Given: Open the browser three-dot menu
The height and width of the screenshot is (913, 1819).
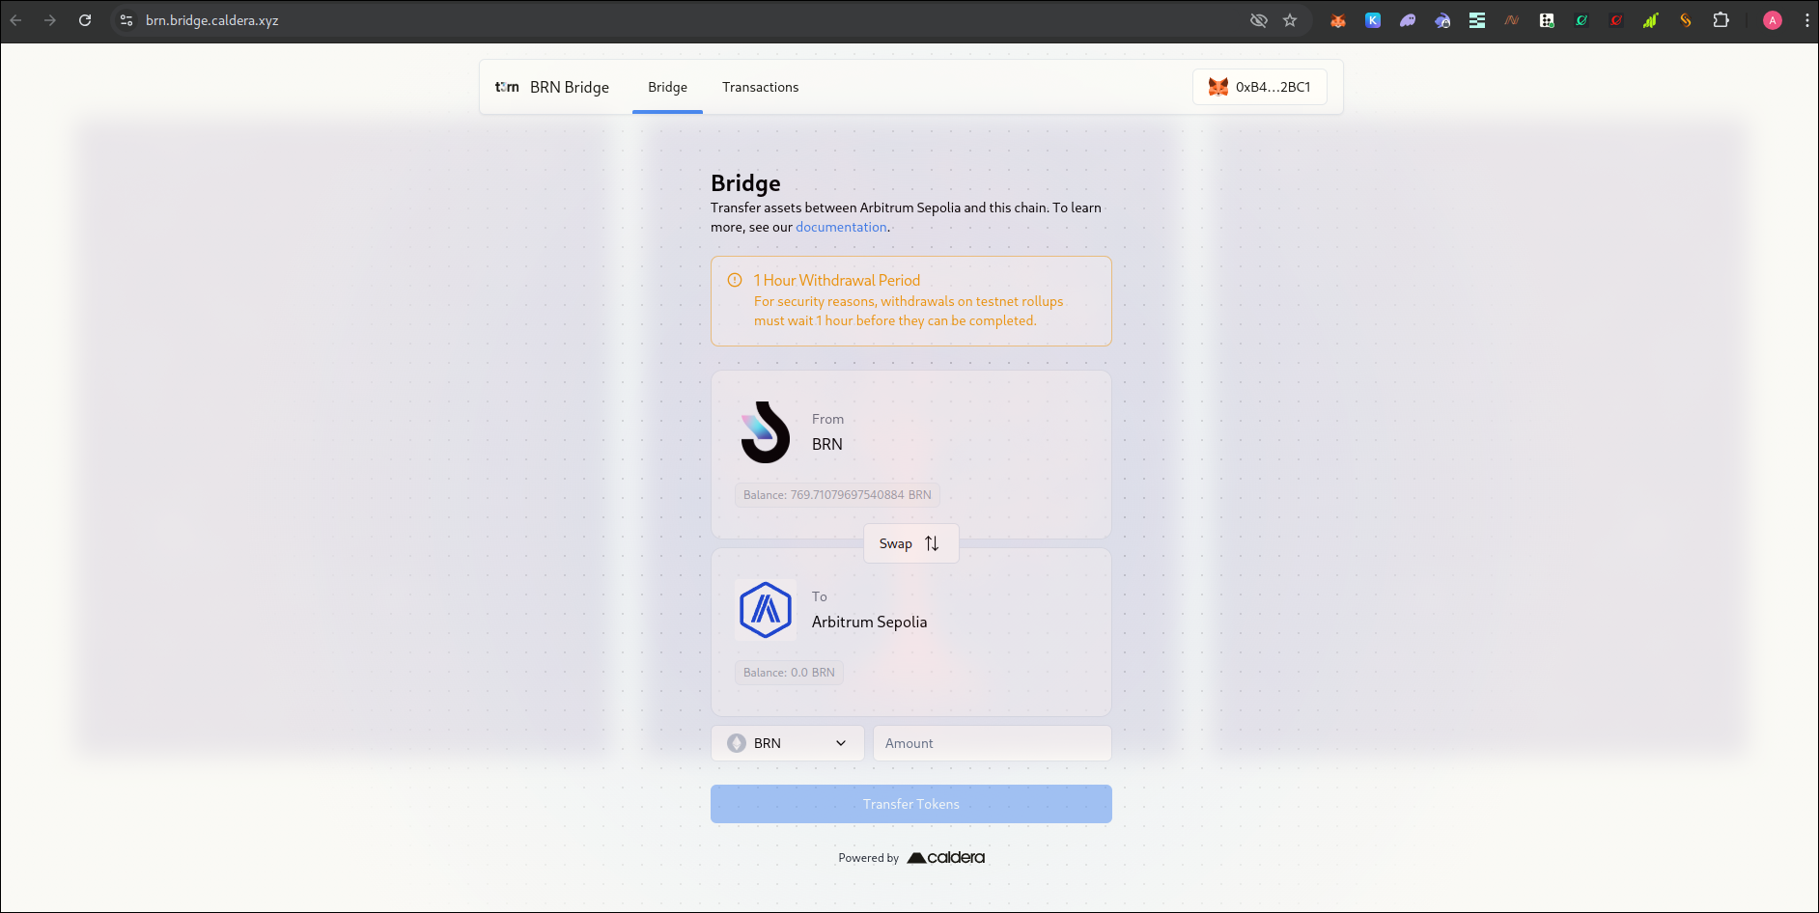Looking at the screenshot, I should tap(1806, 20).
